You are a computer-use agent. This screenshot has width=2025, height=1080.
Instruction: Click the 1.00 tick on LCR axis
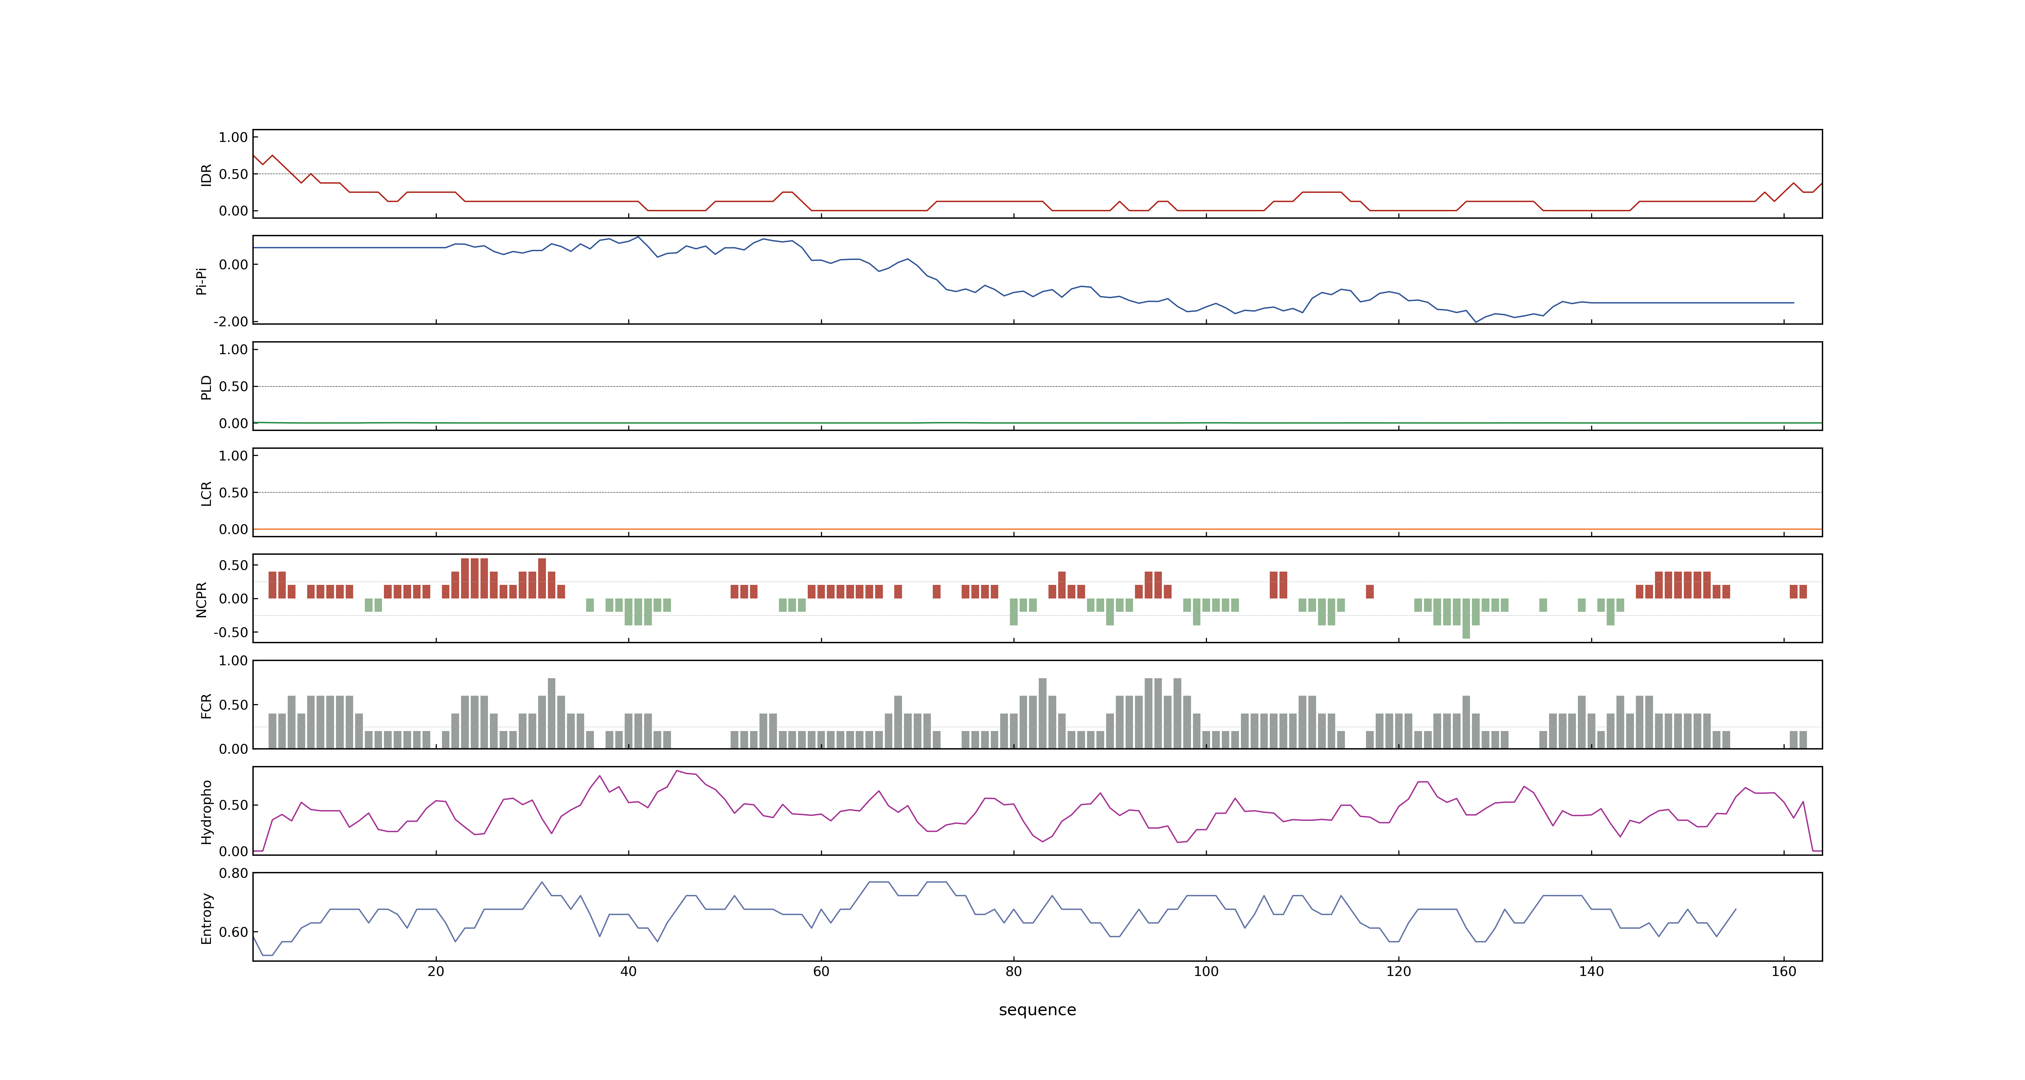(234, 456)
